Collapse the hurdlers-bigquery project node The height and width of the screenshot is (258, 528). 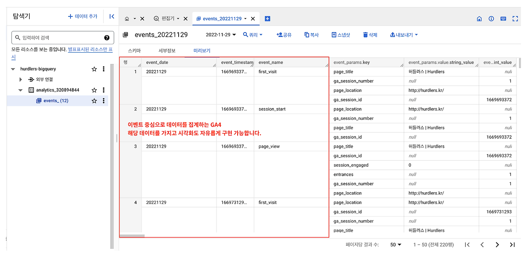[x=13, y=69]
